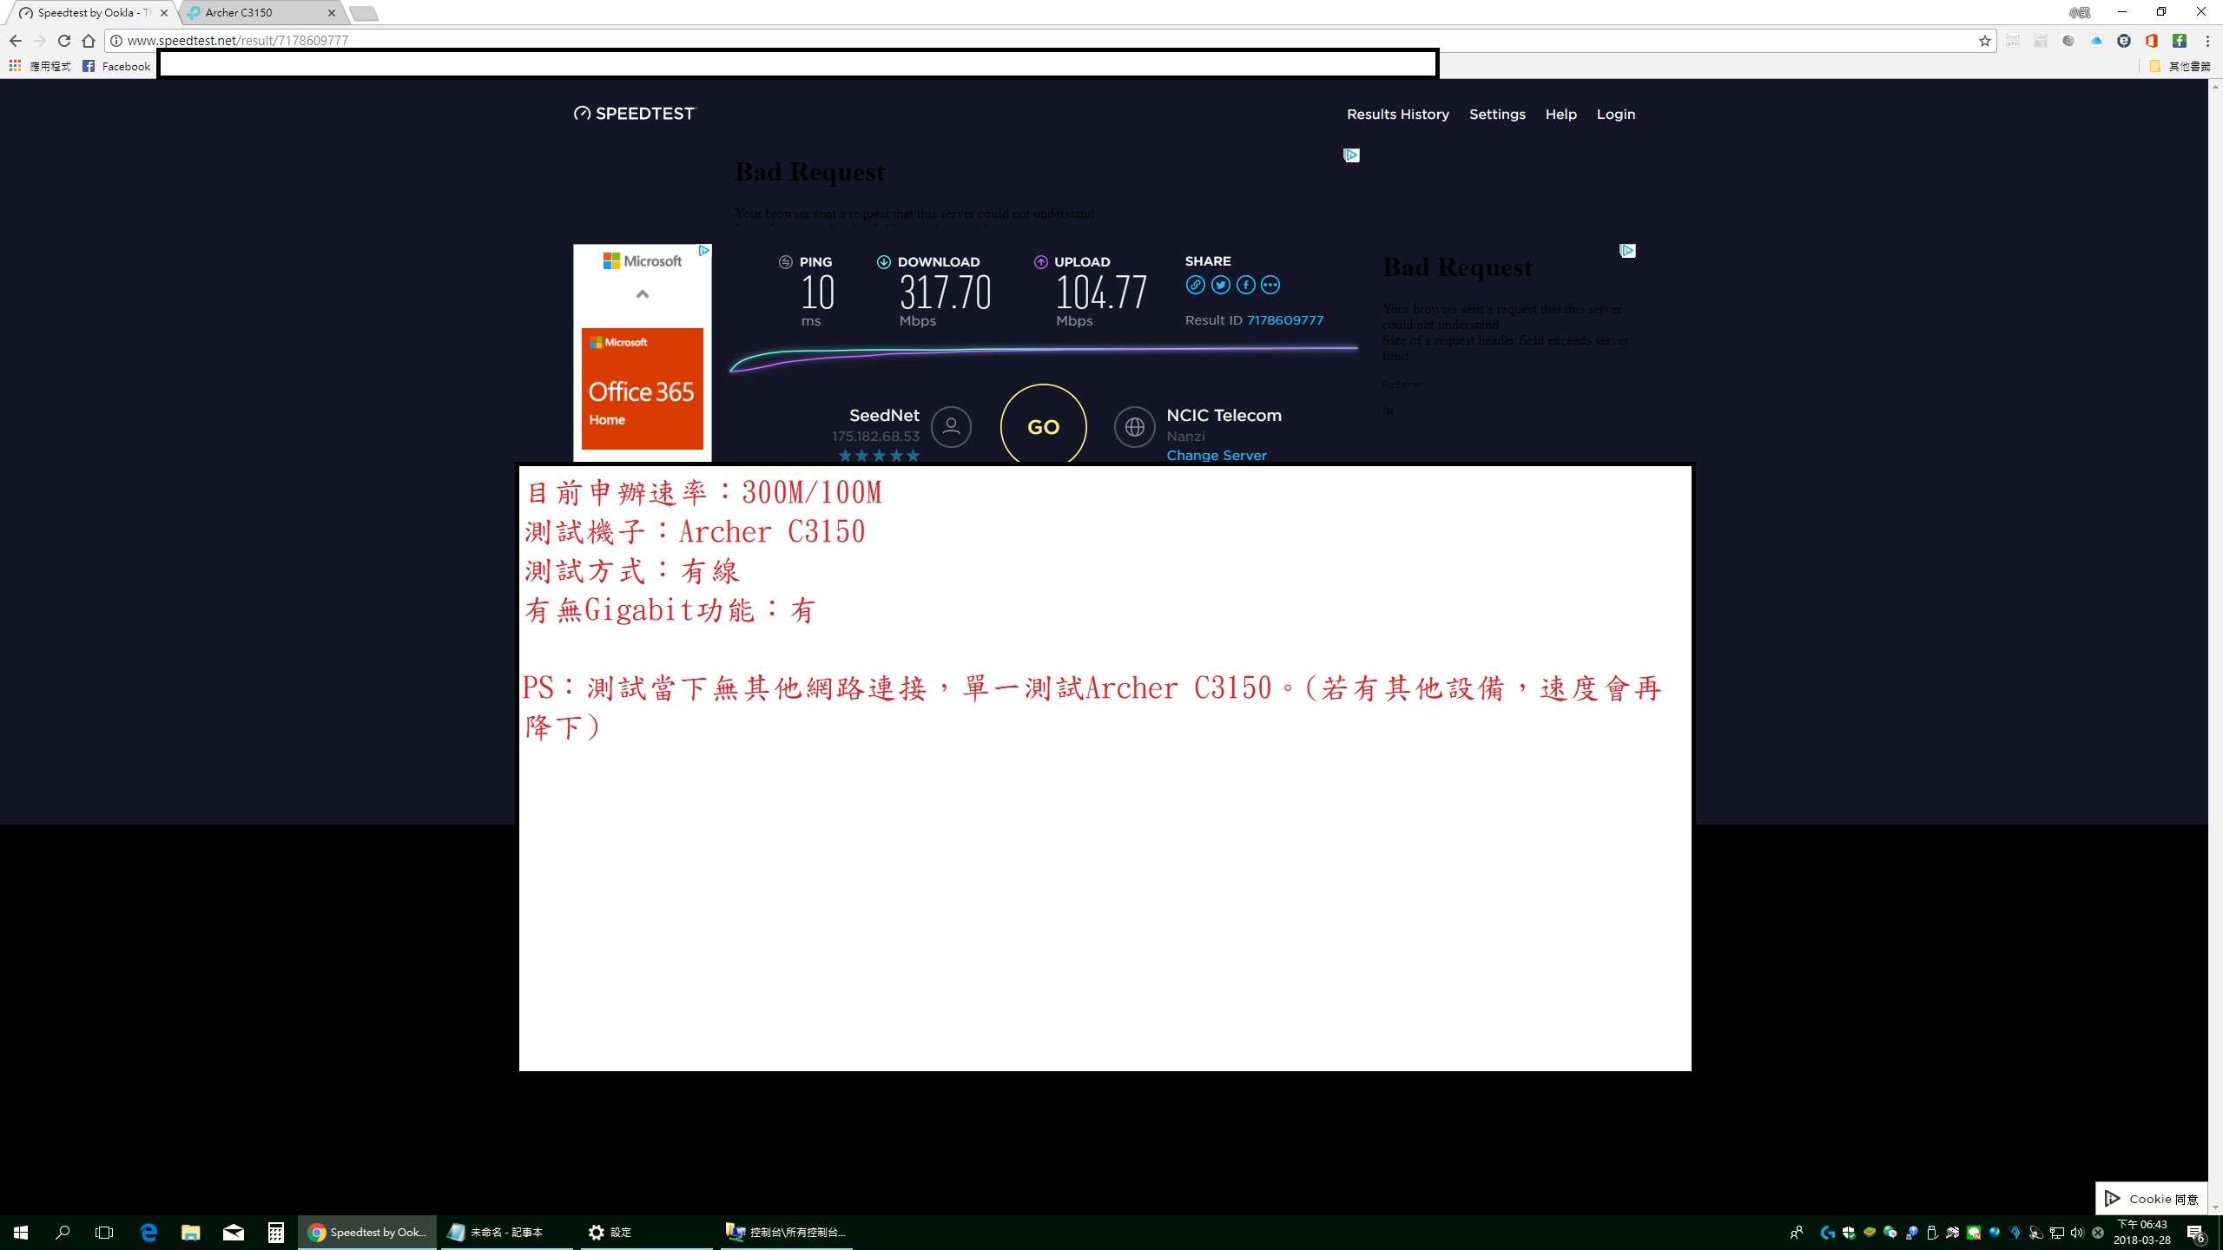
Task: Open the Mail app on taskbar
Action: tap(234, 1233)
